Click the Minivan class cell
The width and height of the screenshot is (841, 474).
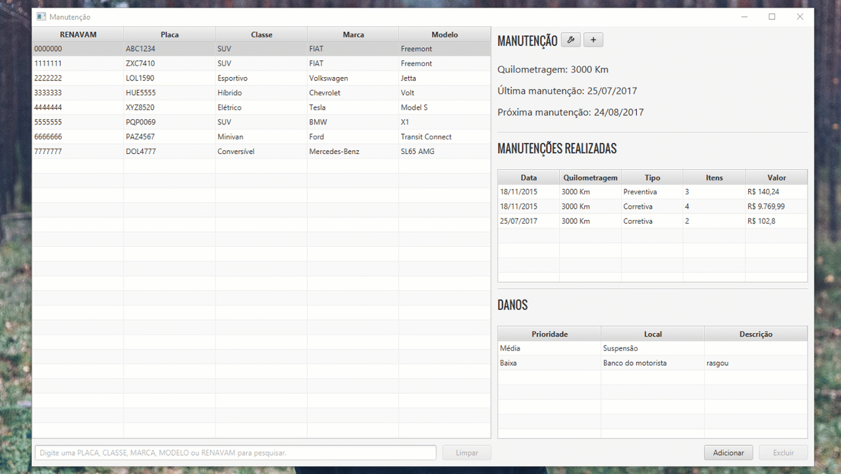click(x=261, y=137)
